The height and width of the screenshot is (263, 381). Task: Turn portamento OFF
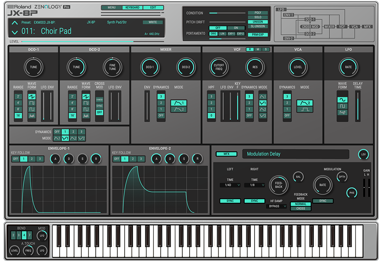[x=218, y=28]
